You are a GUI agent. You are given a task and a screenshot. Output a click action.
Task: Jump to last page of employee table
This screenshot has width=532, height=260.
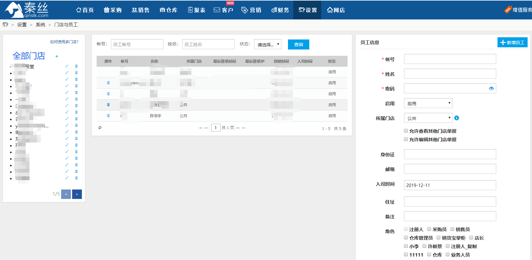click(x=244, y=128)
